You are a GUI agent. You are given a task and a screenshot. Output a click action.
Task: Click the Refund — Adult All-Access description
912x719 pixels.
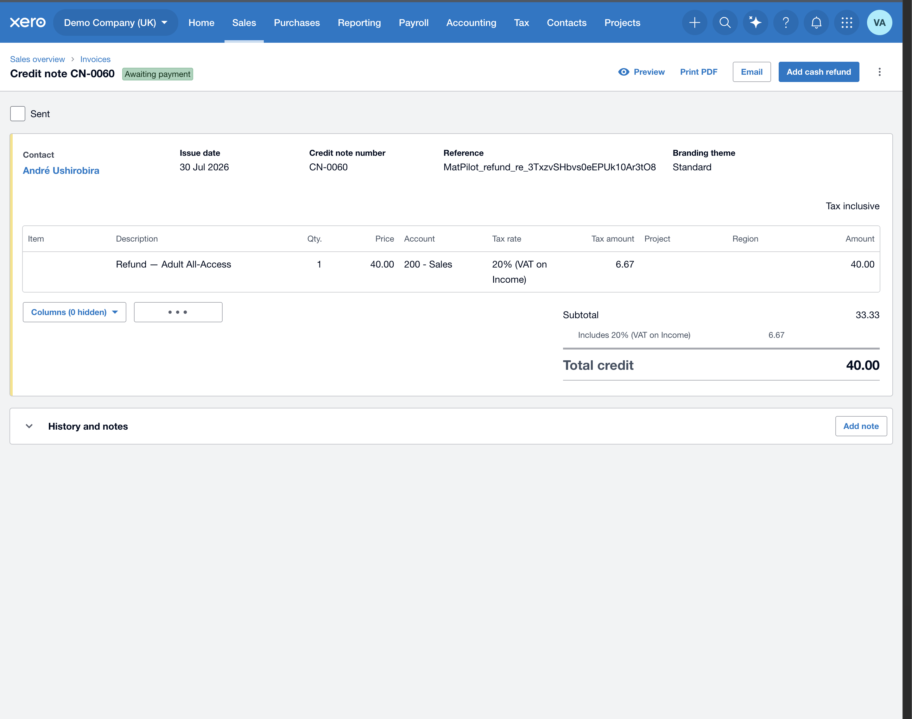pyautogui.click(x=174, y=264)
